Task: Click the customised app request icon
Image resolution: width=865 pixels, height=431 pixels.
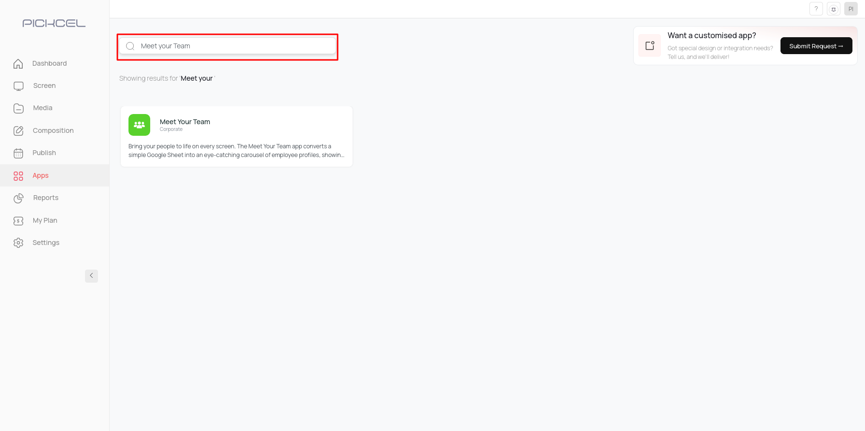Action: click(650, 45)
